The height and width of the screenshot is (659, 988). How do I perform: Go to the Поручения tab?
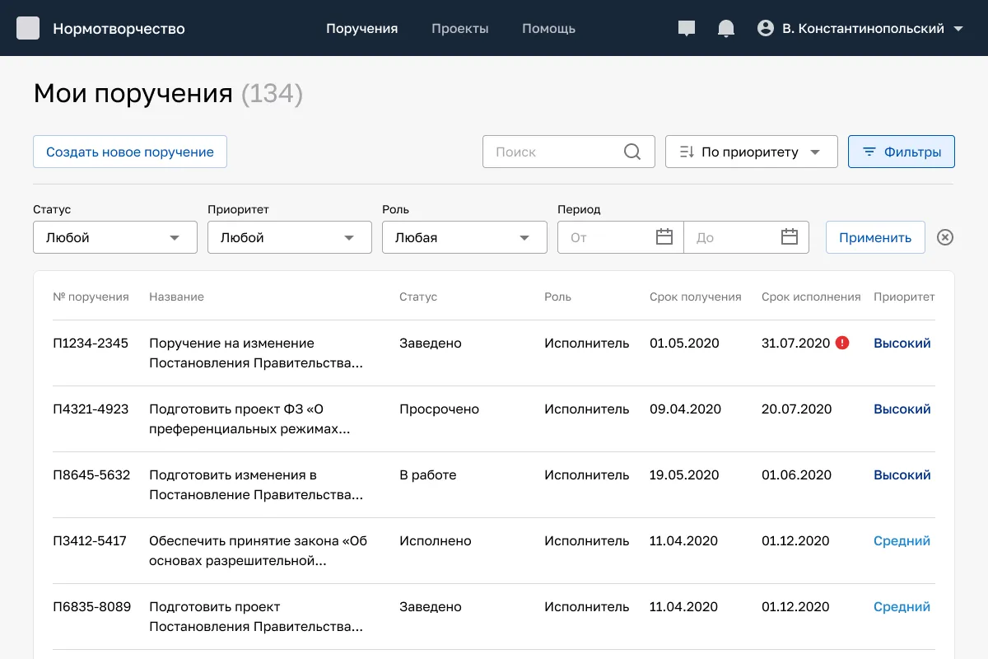(x=361, y=29)
